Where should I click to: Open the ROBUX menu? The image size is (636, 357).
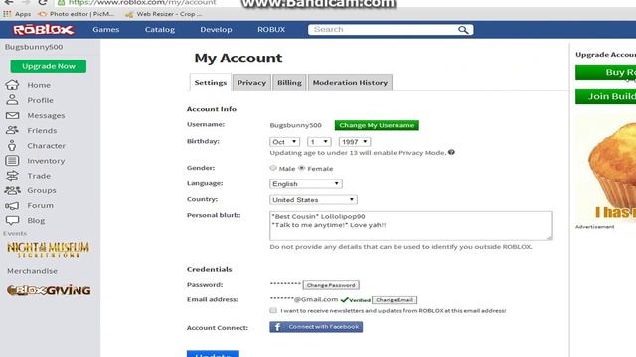coord(271,30)
